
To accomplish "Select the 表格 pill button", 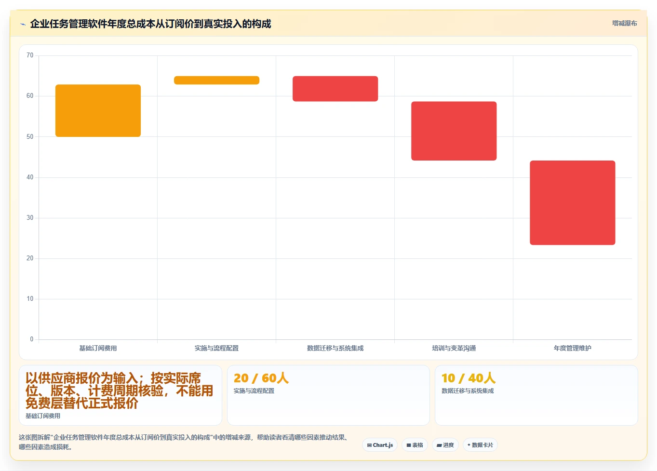I will [415, 445].
